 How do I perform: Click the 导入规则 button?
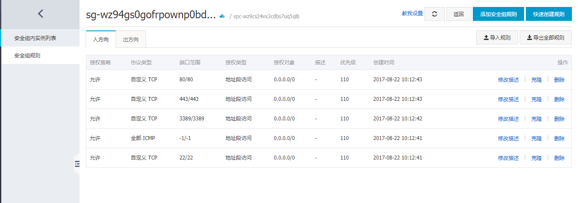pos(497,38)
